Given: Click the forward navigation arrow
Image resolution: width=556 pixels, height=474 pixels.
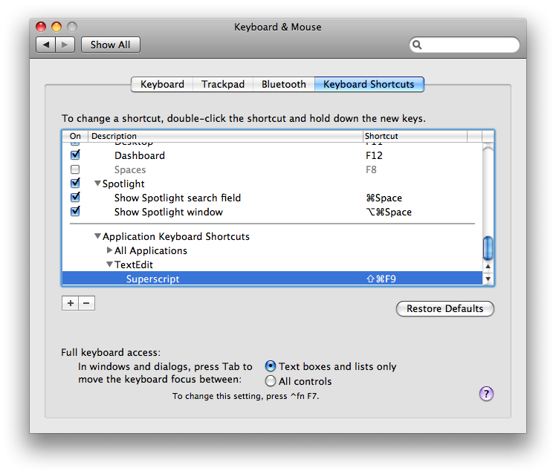Looking at the screenshot, I should tap(65, 45).
